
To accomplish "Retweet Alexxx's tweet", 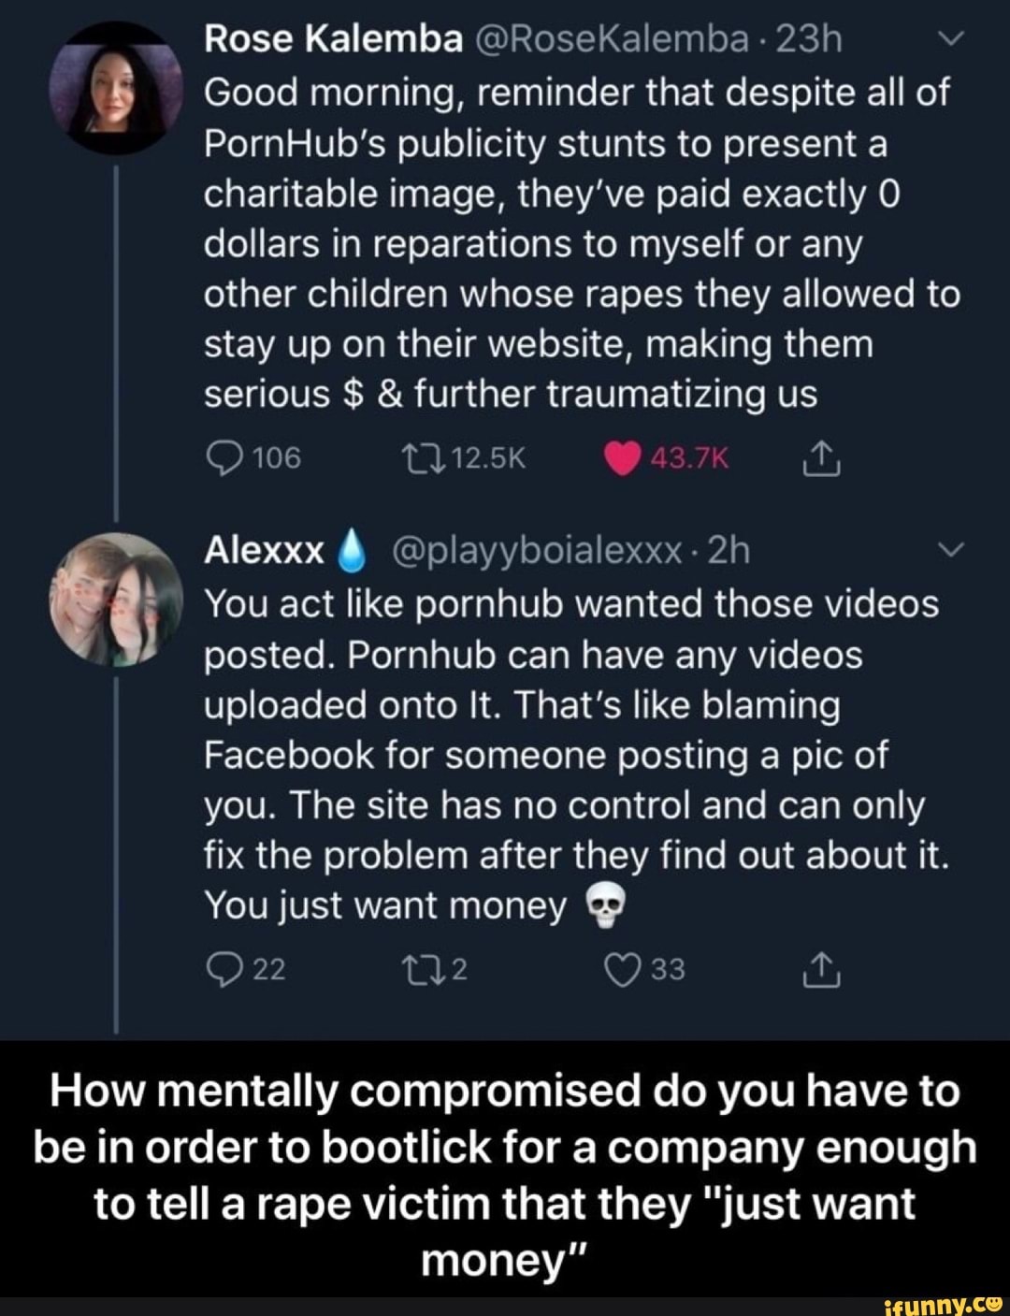I will point(411,970).
